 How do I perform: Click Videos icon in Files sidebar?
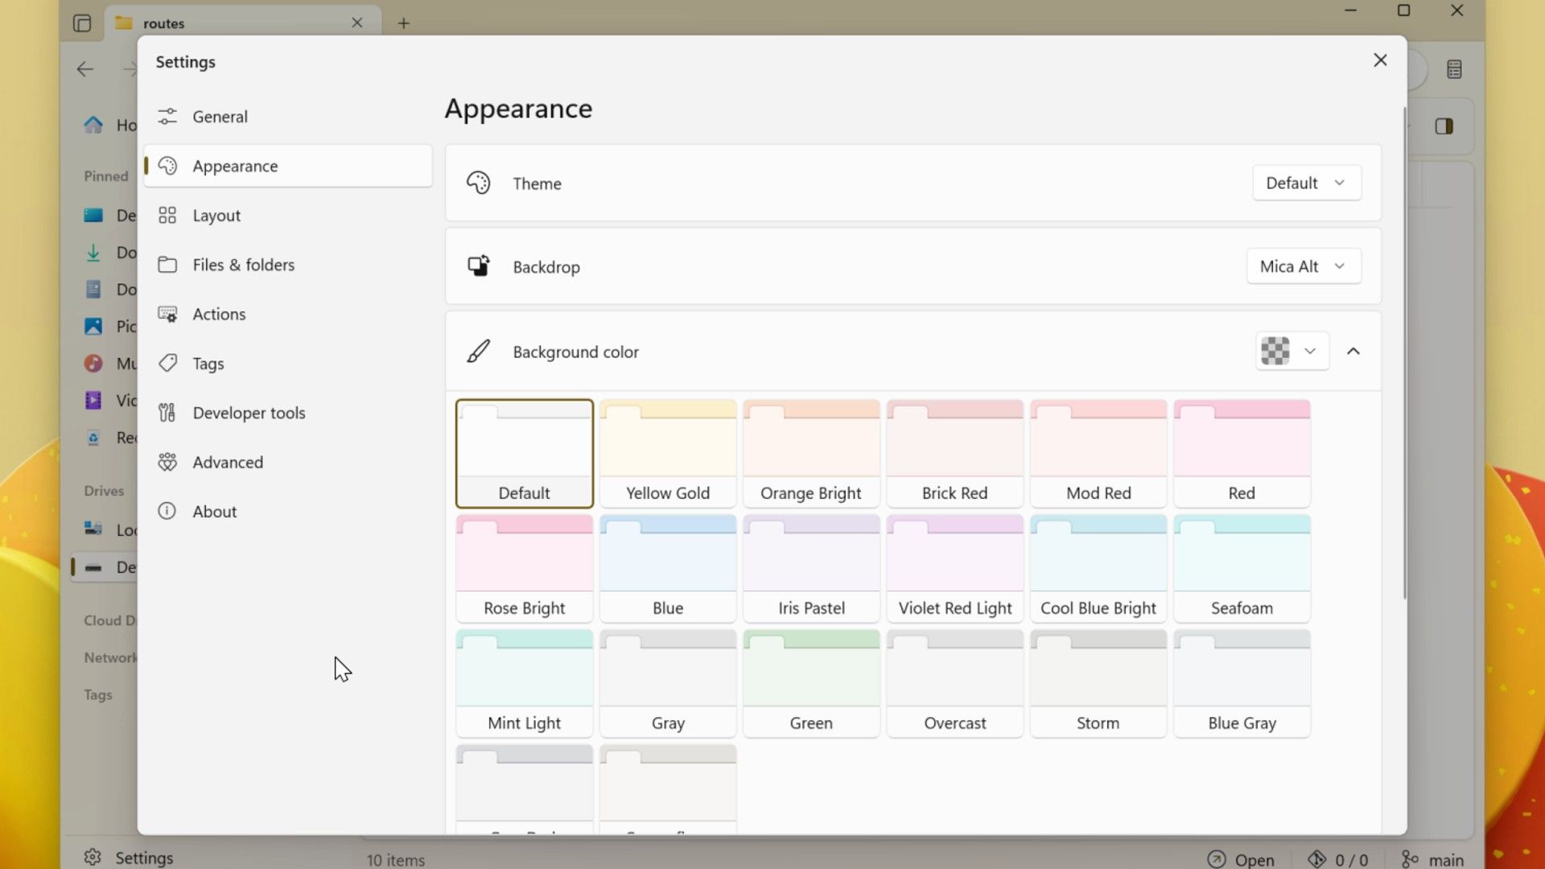(93, 400)
